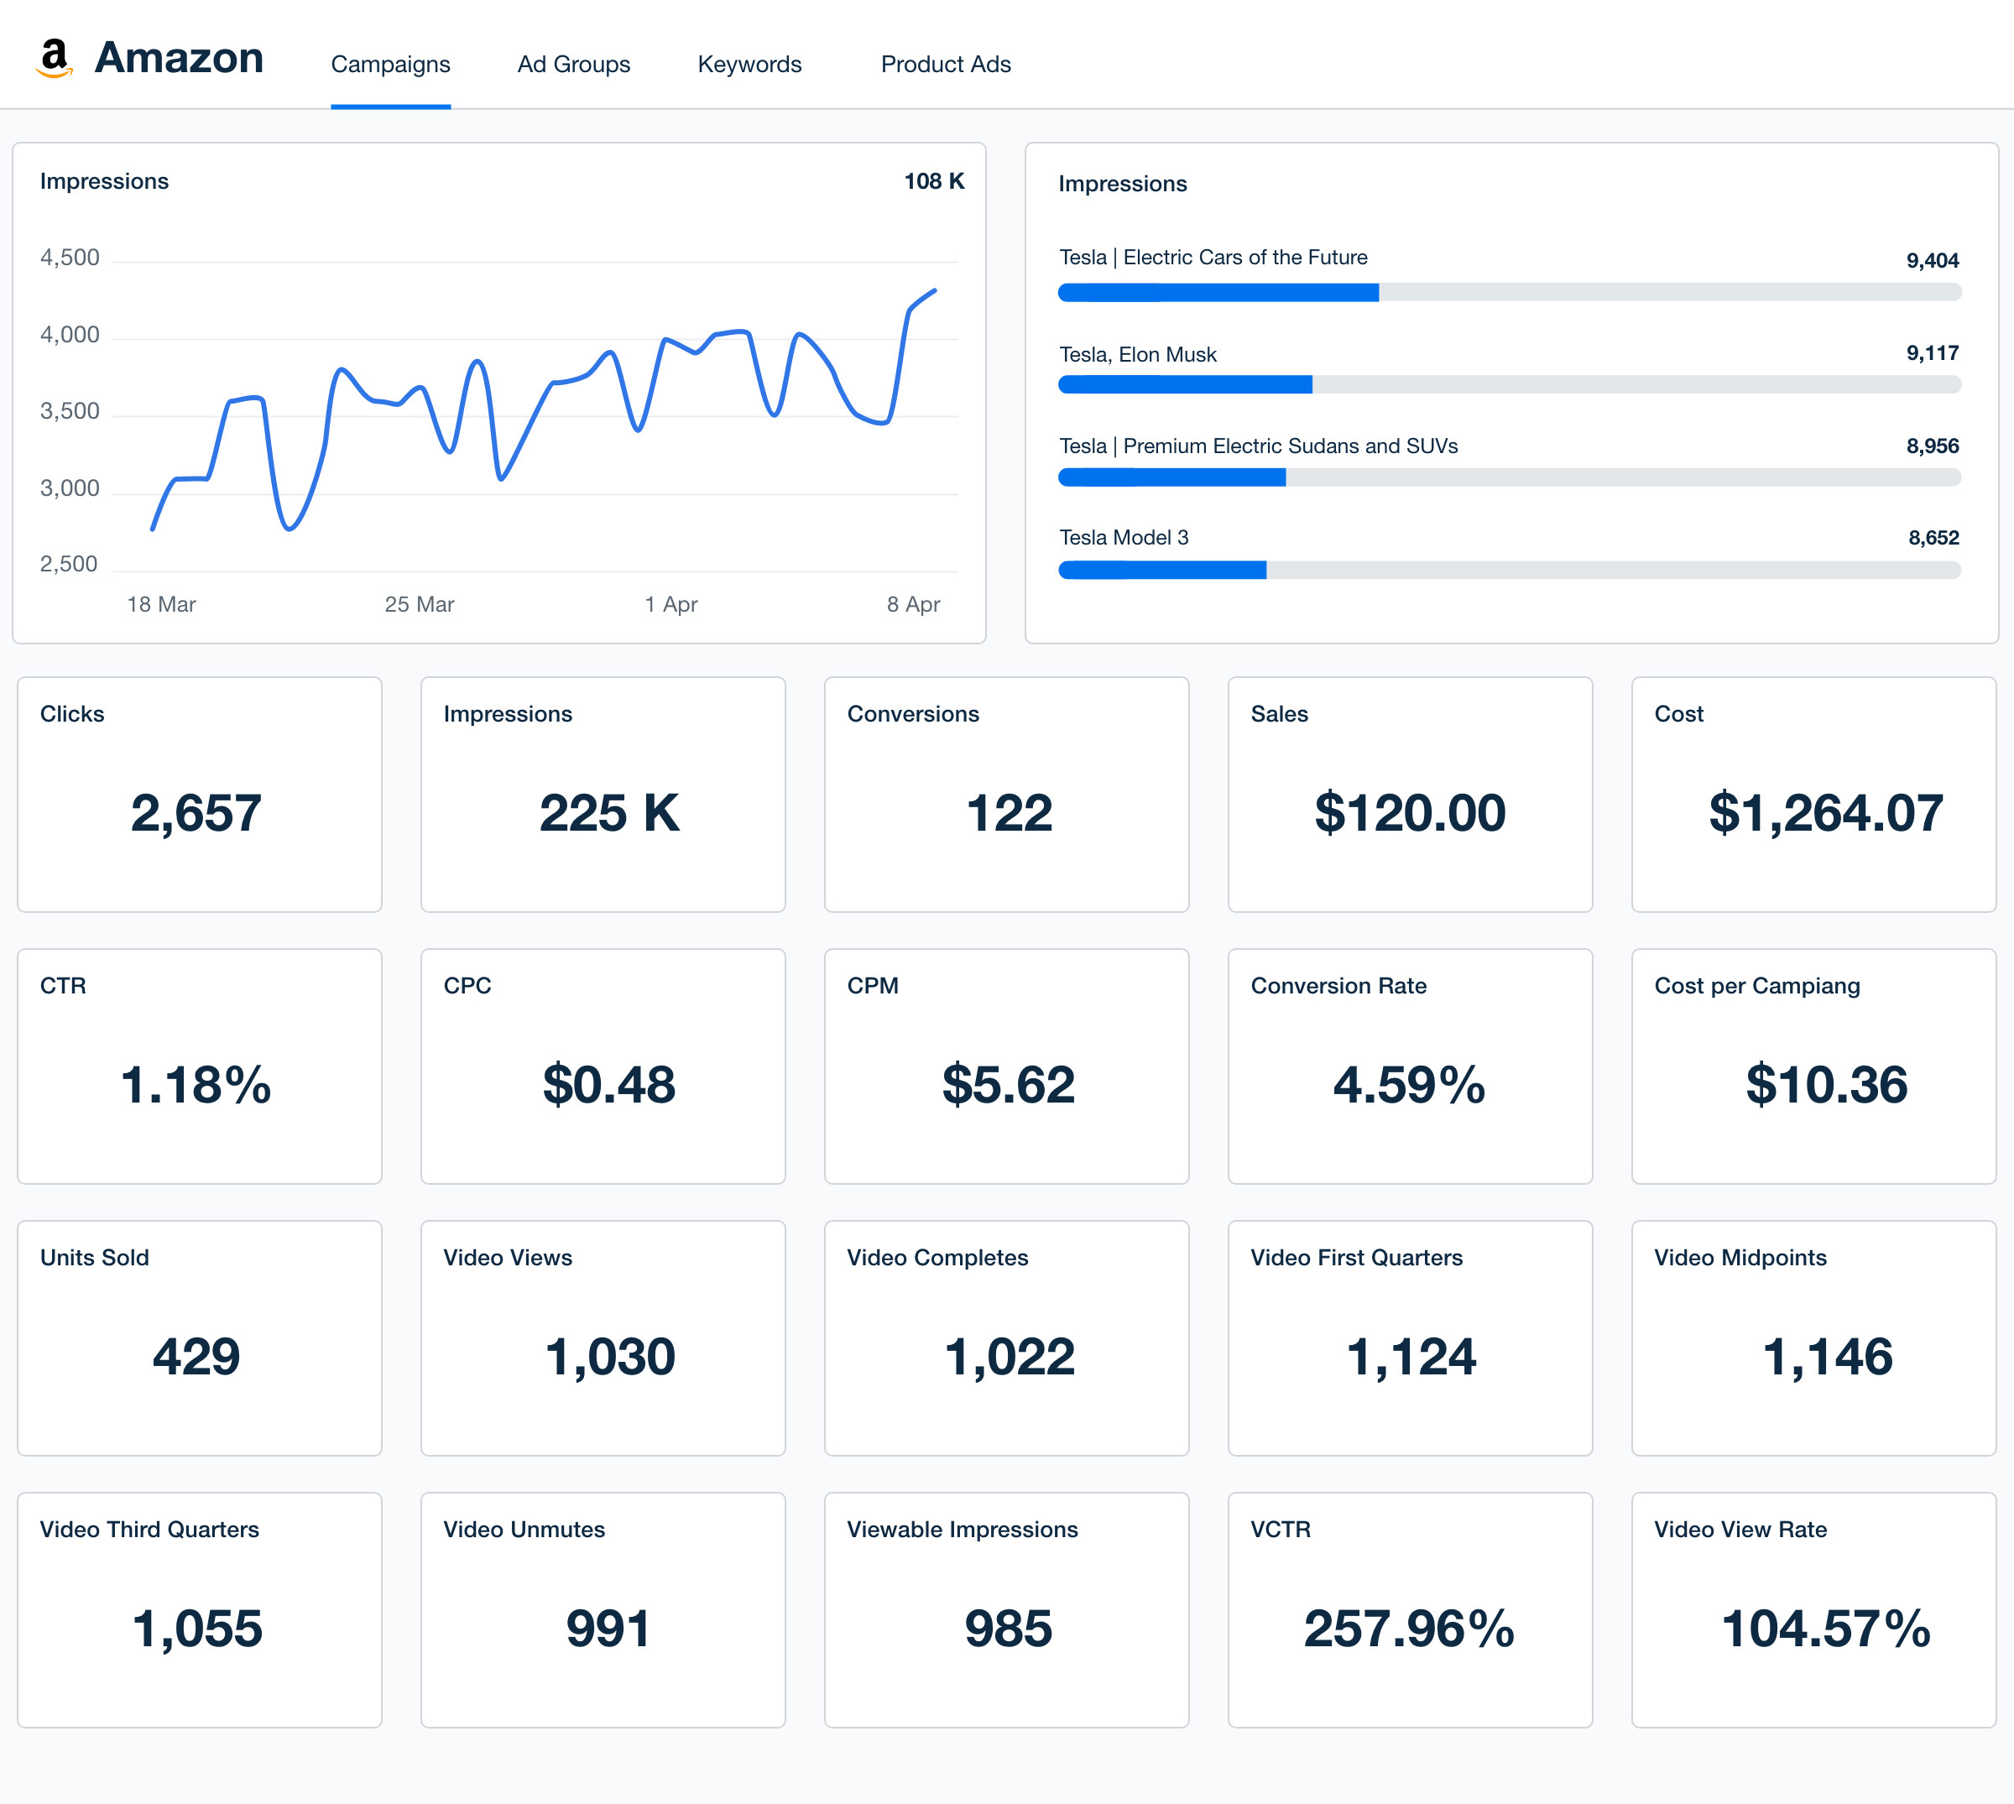Click the Video Third Quarters value 1,055
Image resolution: width=2014 pixels, height=1804 pixels.
197,1630
